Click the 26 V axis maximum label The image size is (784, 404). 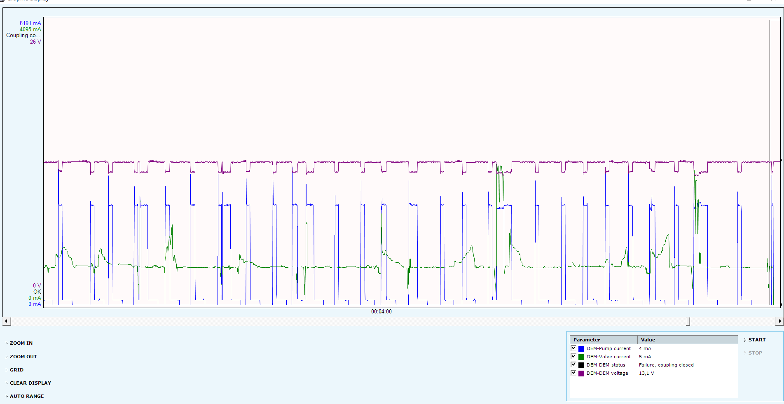(35, 42)
